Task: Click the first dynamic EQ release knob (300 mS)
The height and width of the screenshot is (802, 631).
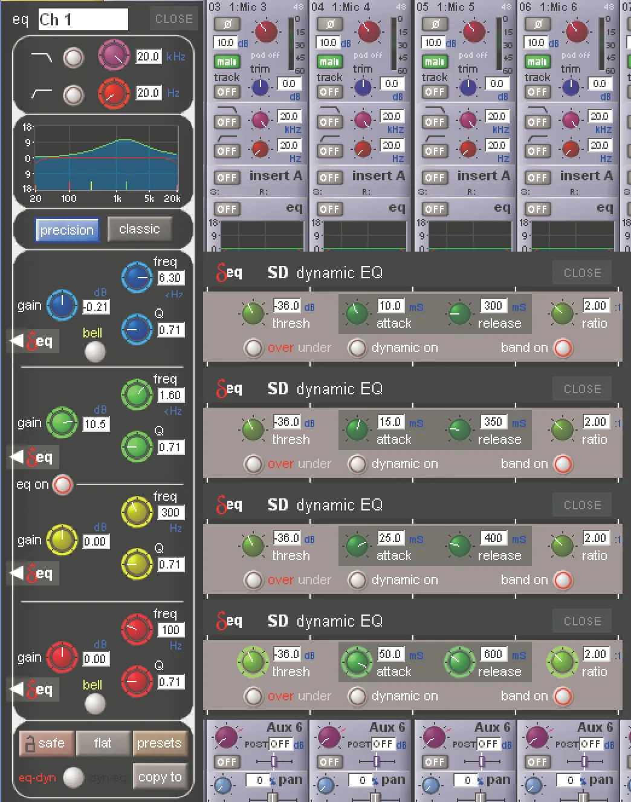Action: point(459,313)
